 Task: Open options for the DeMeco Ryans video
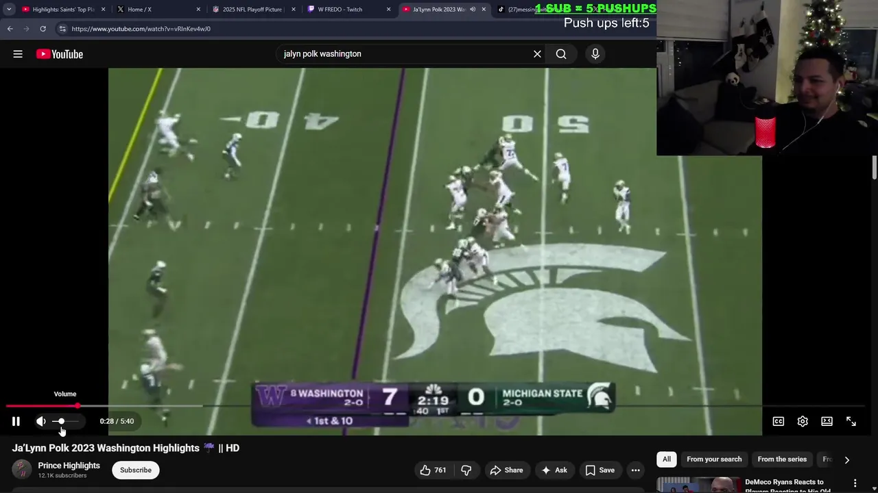pyautogui.click(x=855, y=483)
